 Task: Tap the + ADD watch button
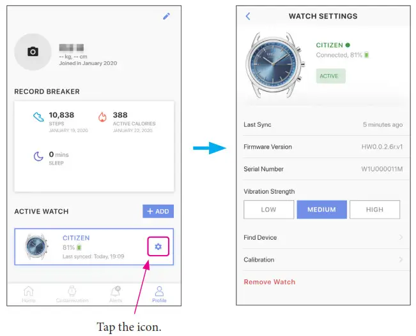click(x=158, y=211)
